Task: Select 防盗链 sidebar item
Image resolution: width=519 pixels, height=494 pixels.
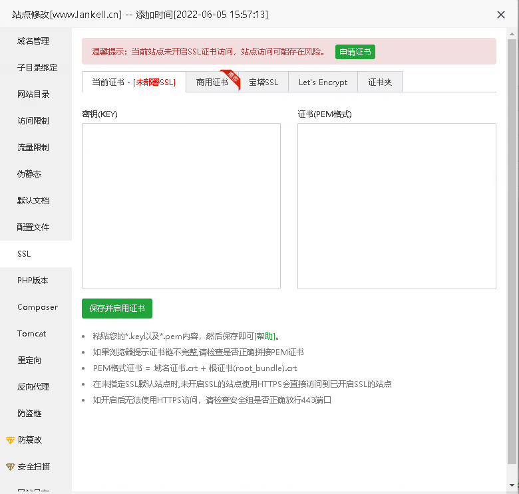Action: click(x=29, y=414)
